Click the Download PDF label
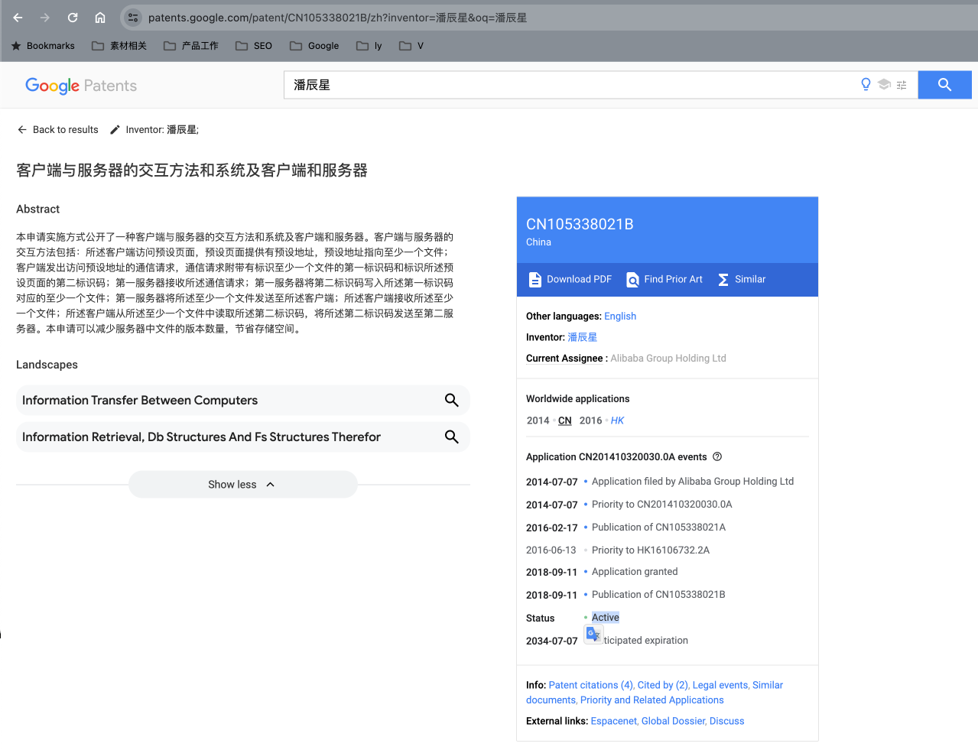Image resolution: width=978 pixels, height=750 pixels. click(x=580, y=280)
